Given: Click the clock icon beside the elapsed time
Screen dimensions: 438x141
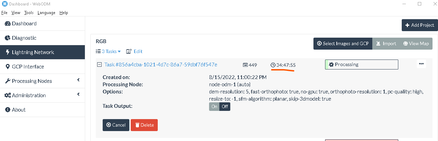Looking at the screenshot, I should pyautogui.click(x=273, y=65).
